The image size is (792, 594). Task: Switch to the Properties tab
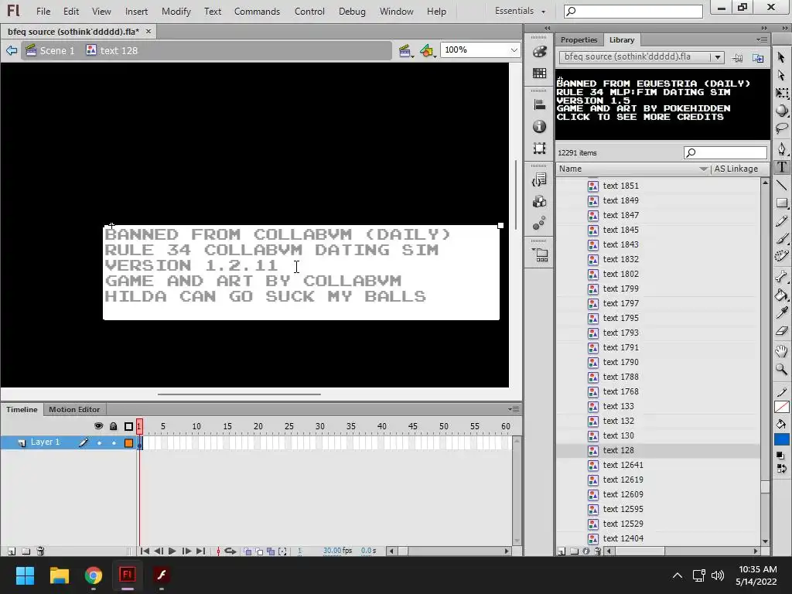pos(579,40)
